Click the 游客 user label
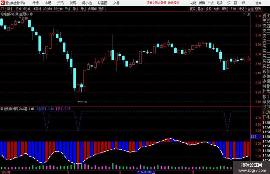 pyautogui.click(x=258, y=3)
